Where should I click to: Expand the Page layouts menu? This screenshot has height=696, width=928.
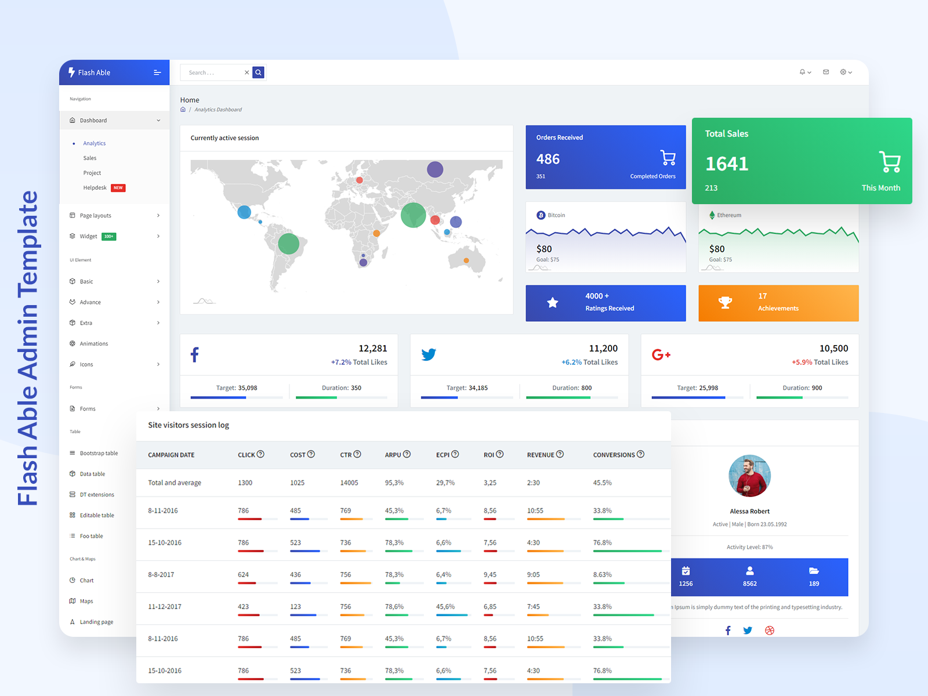[95, 215]
